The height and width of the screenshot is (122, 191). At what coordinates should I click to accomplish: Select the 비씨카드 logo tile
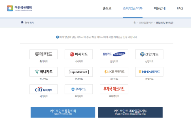(x=79, y=54)
